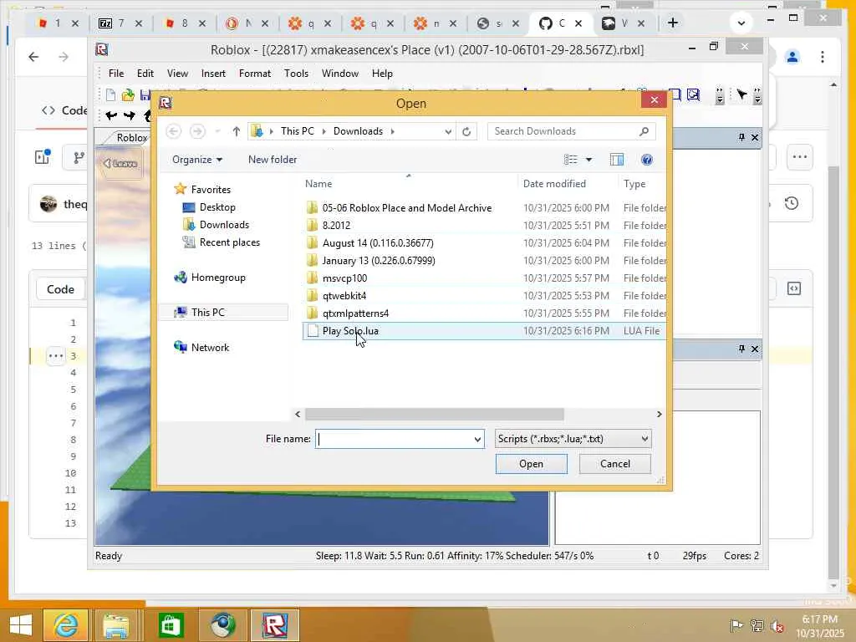Screen dimensions: 856x642
Task: Select the arrow pointer tool in Roblox toolbar
Action: 742,95
